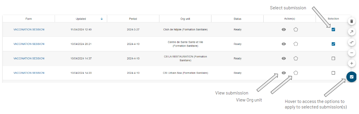Uncheck selection for Centre de Sante row
The height and width of the screenshot is (114, 359).
pyautogui.click(x=333, y=44)
